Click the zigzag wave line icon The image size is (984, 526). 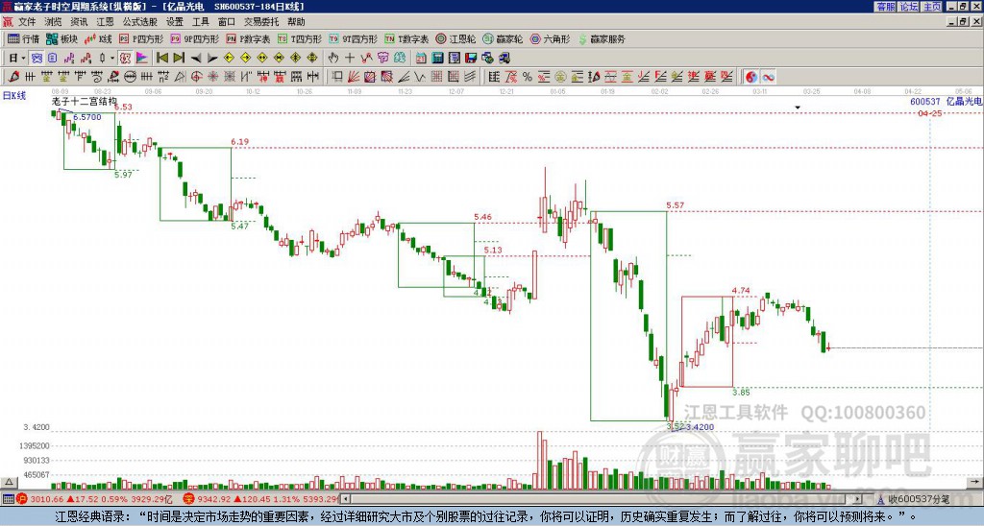[419, 77]
